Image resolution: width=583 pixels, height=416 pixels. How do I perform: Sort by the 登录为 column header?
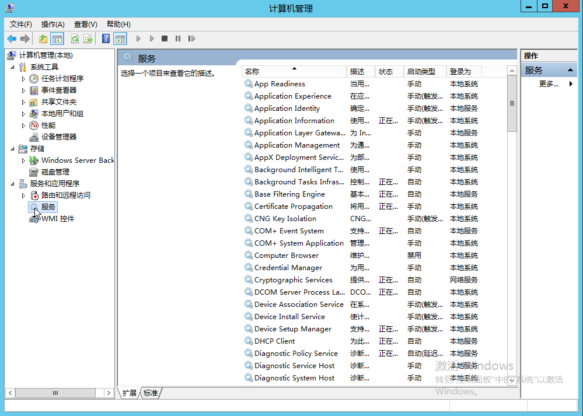click(464, 71)
